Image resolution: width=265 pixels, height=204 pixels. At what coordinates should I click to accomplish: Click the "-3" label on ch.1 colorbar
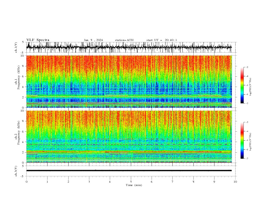pyautogui.click(x=247, y=67)
